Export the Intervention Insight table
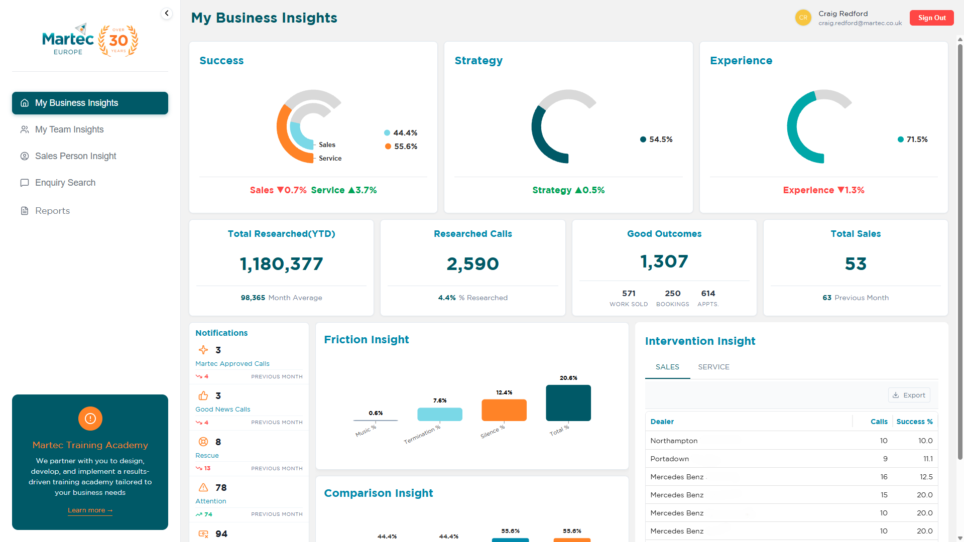This screenshot has width=964, height=542. pyautogui.click(x=909, y=395)
